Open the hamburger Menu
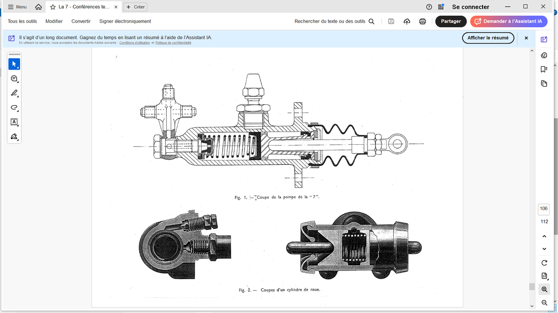Image resolution: width=558 pixels, height=313 pixels. (17, 7)
